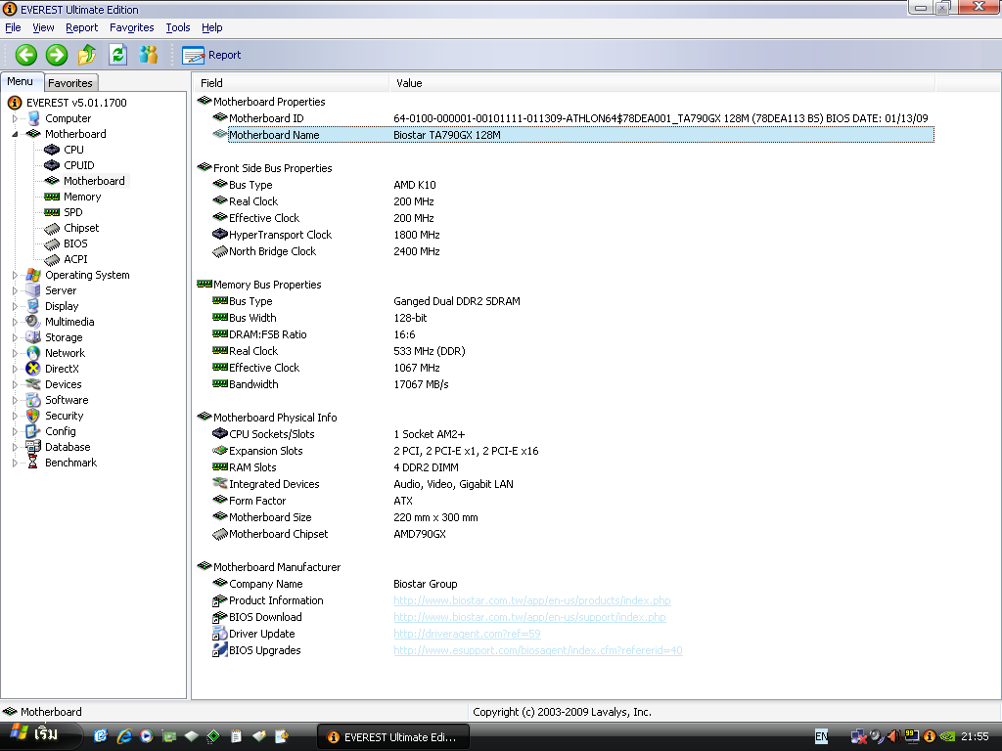
Task: Open the Report menu
Action: pyautogui.click(x=82, y=27)
